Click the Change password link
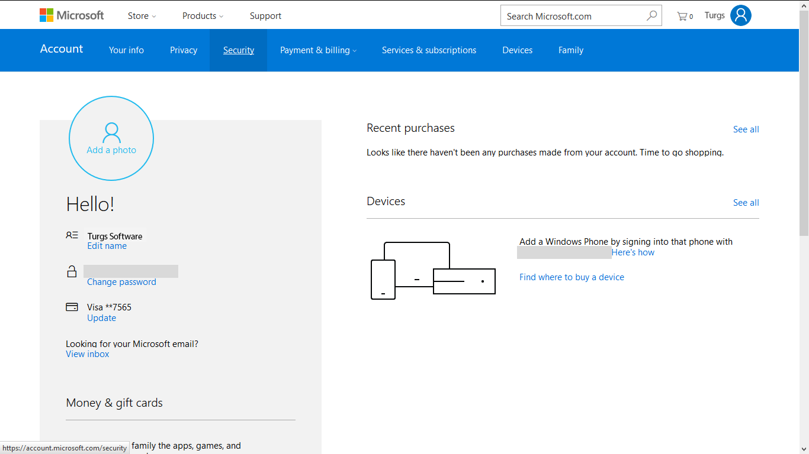Image resolution: width=809 pixels, height=454 pixels. pos(121,282)
